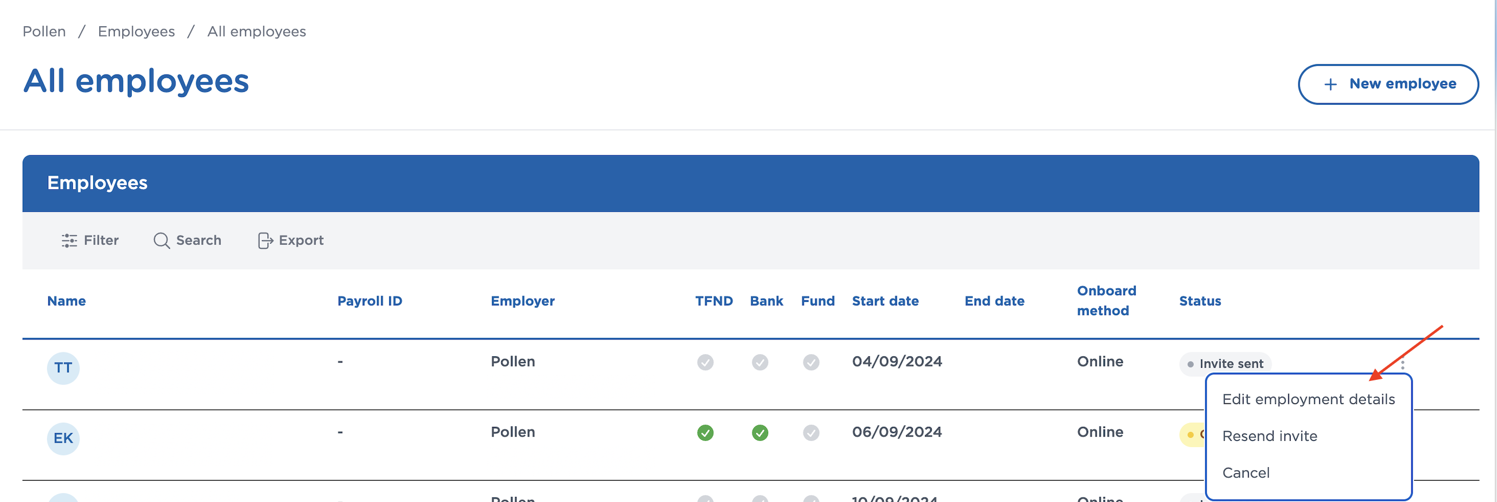The image size is (1497, 502).
Task: Click the plus icon on New employee
Action: tap(1330, 85)
